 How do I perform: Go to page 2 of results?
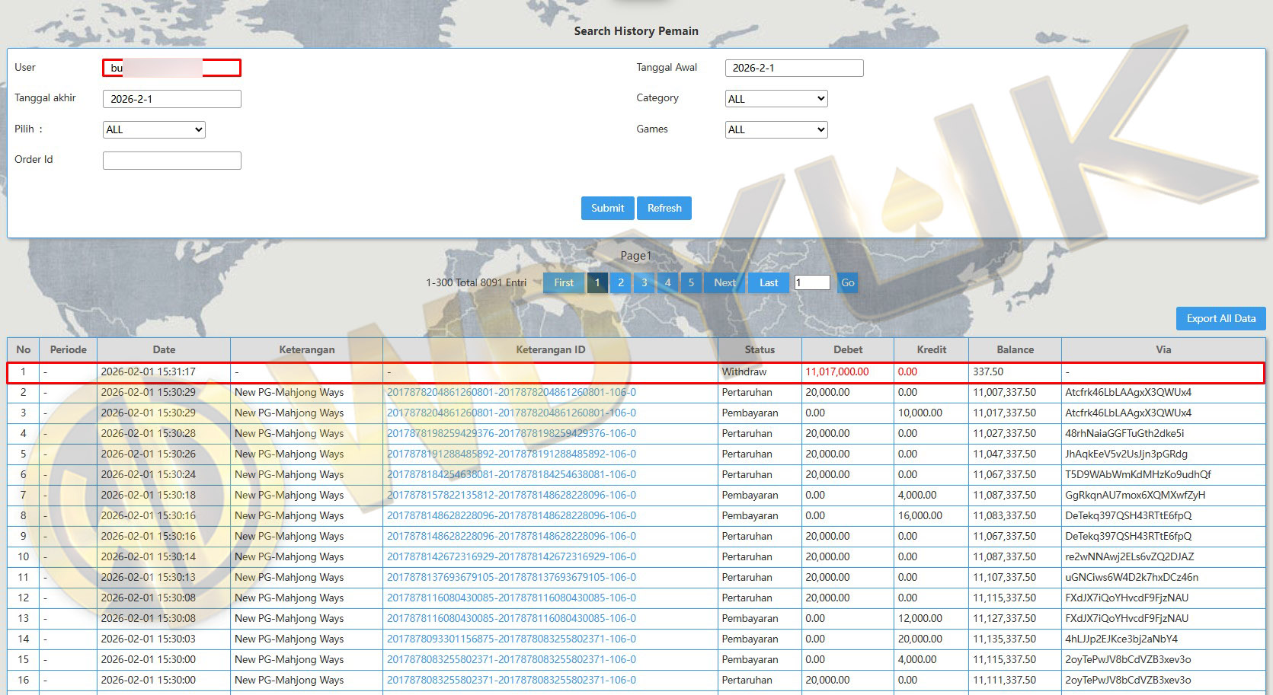pyautogui.click(x=621, y=282)
